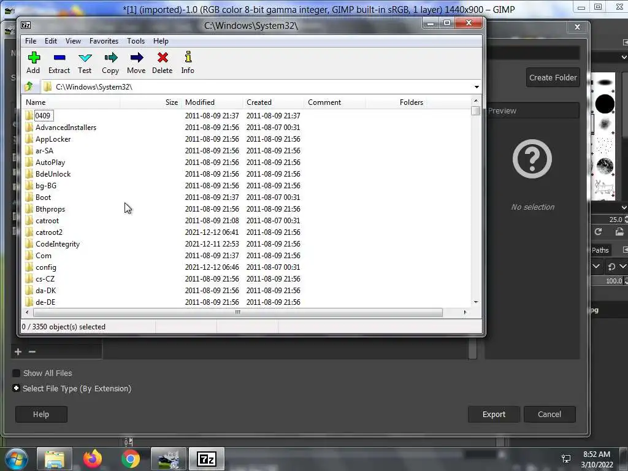Select the CodeIntegrity folder row
This screenshot has height=471, width=628.
pyautogui.click(x=247, y=244)
